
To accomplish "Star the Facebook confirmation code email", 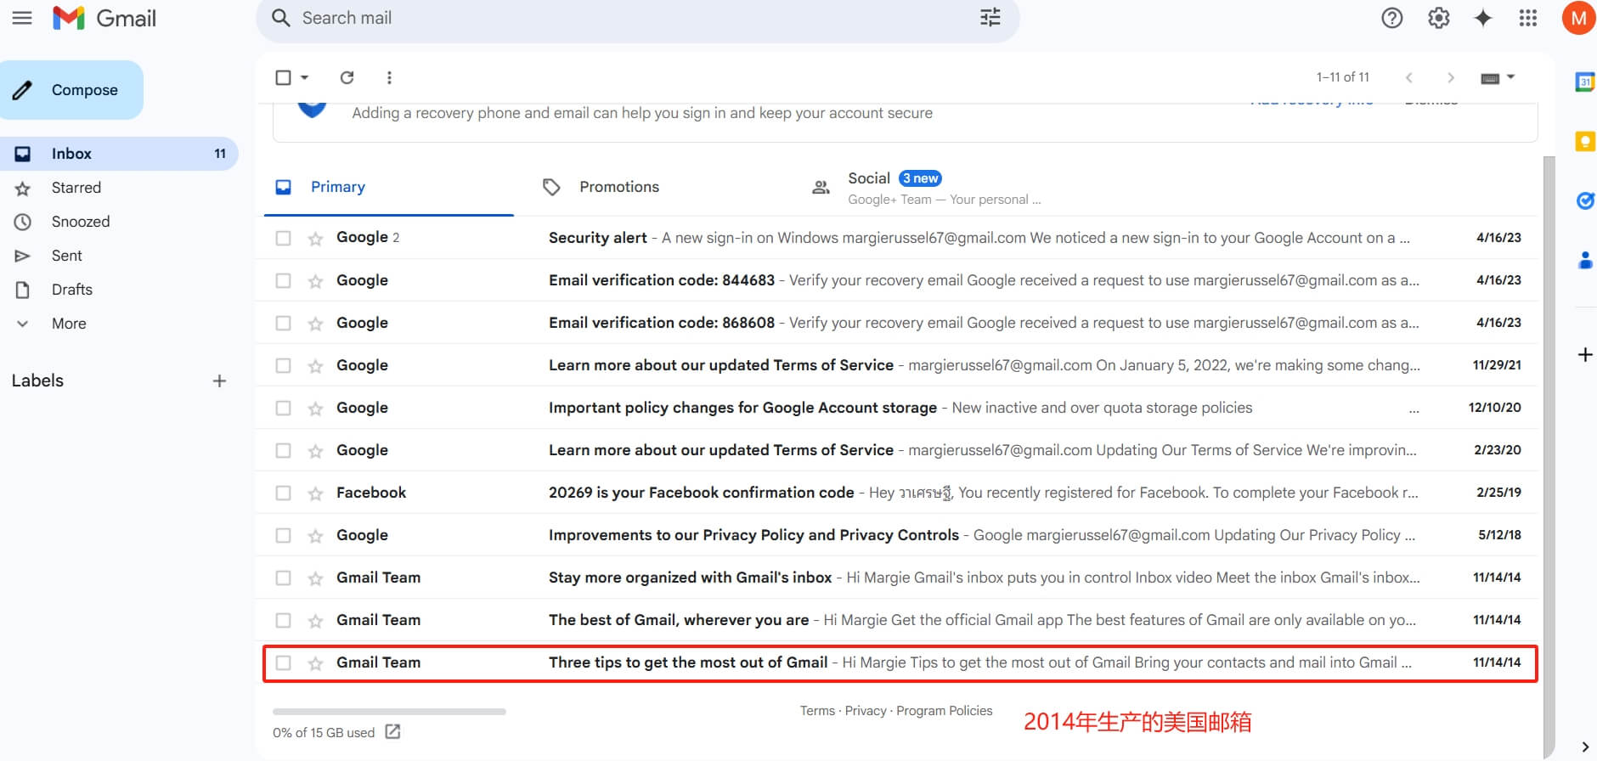I will [x=315, y=493].
